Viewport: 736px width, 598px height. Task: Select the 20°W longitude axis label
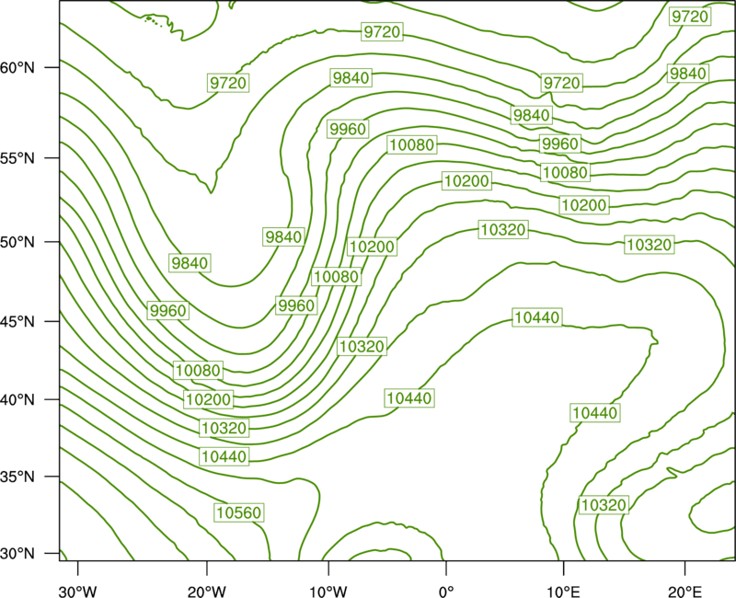207,592
